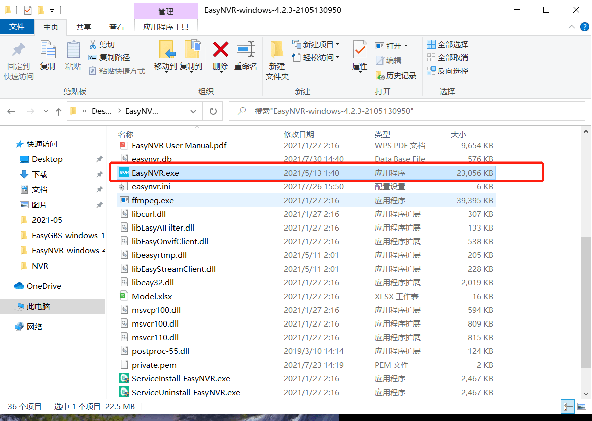Open the 文件 menu
Image resolution: width=592 pixels, height=421 pixels.
[17, 26]
